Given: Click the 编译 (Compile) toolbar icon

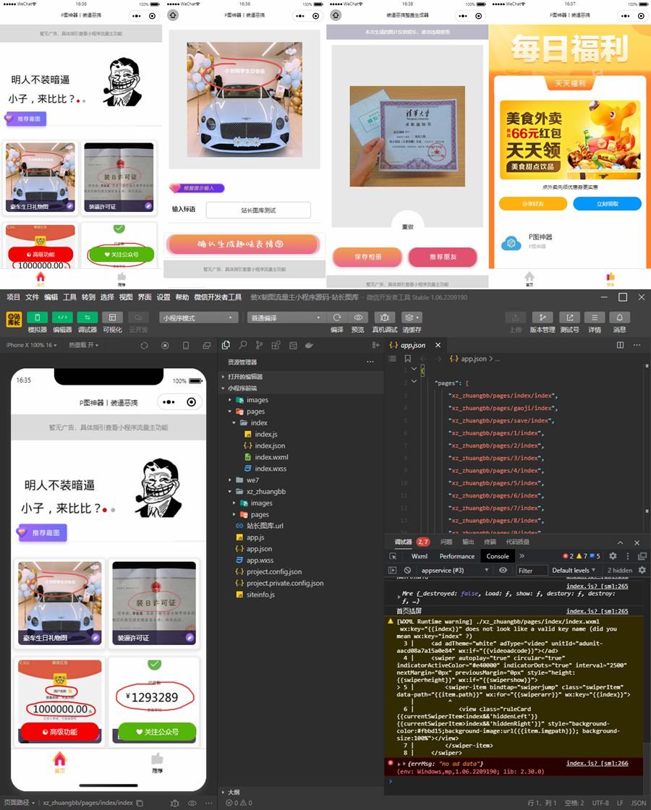Looking at the screenshot, I should click(337, 317).
